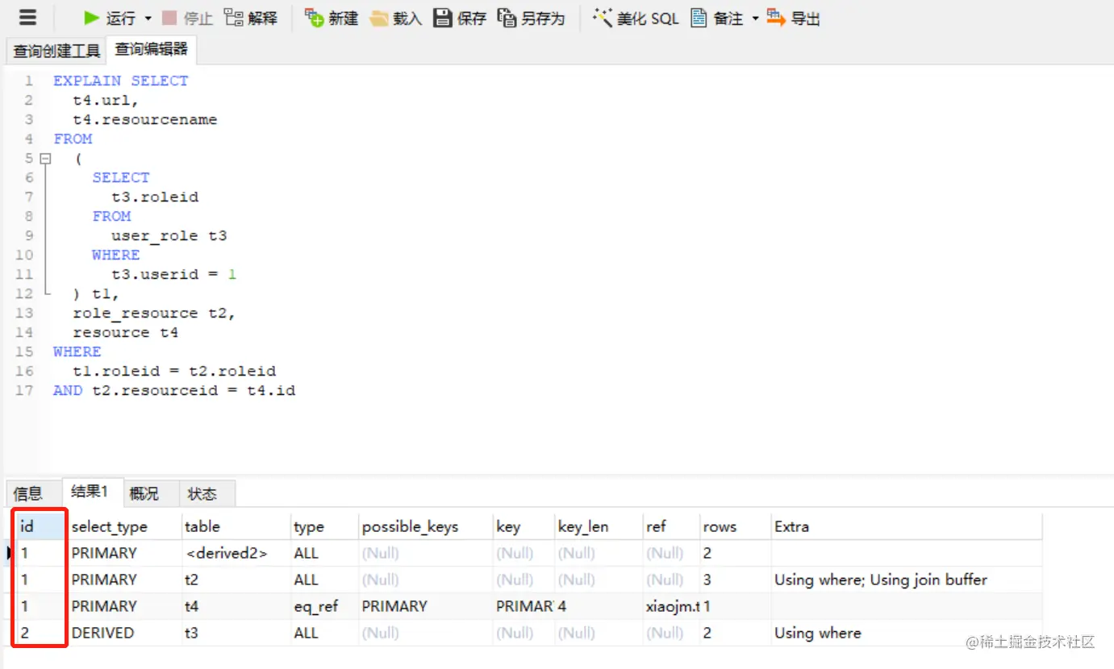Click the red Stop square icon

[169, 18]
